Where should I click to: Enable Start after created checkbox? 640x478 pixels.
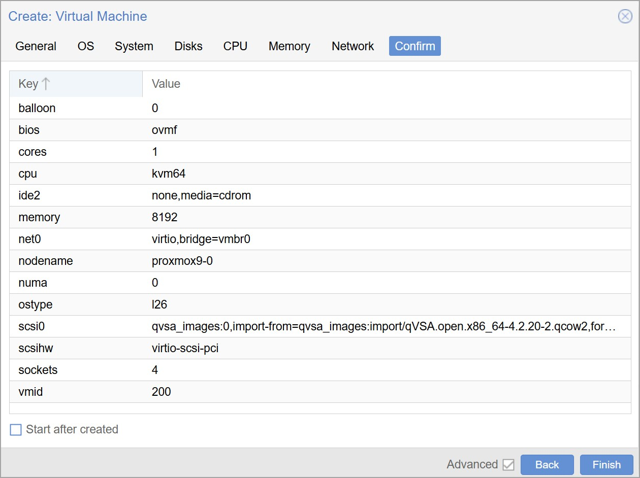[16, 430]
